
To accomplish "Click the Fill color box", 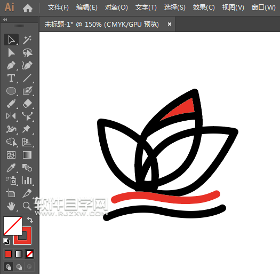I will (13, 226).
